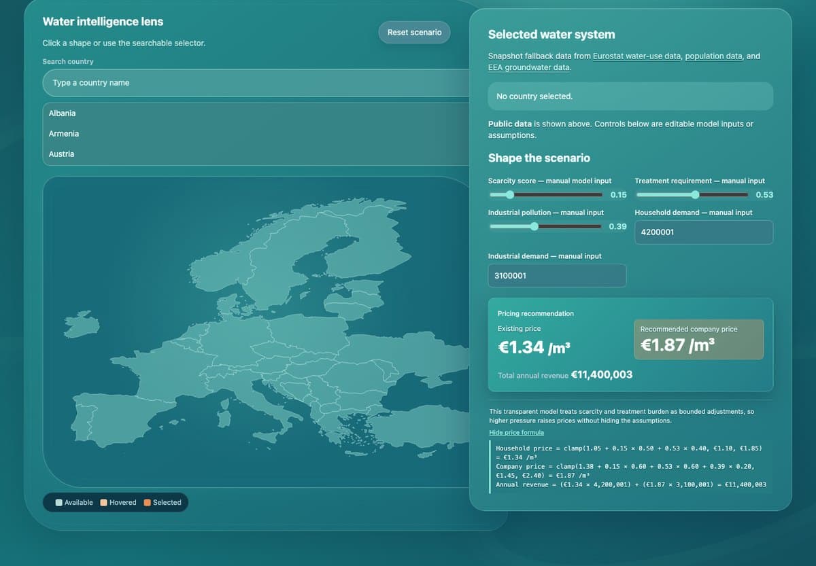
Task: Select Armenia from the country list
Action: (x=256, y=134)
